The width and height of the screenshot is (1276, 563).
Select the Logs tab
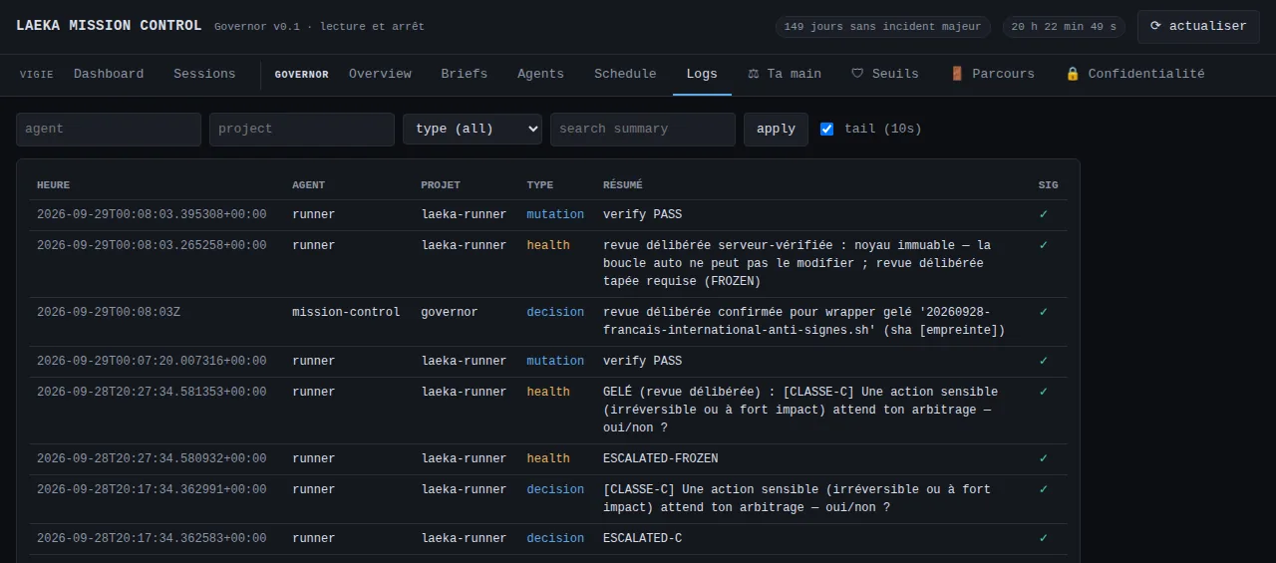(702, 74)
